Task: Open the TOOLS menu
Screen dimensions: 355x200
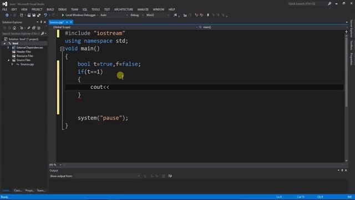Action: pyautogui.click(x=95, y=9)
